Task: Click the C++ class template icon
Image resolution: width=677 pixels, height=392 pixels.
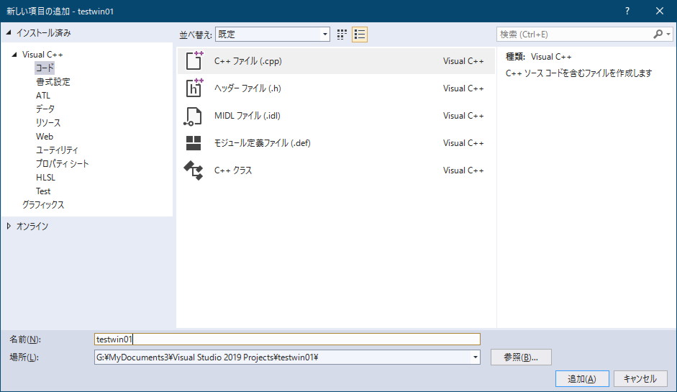Action: [x=193, y=170]
